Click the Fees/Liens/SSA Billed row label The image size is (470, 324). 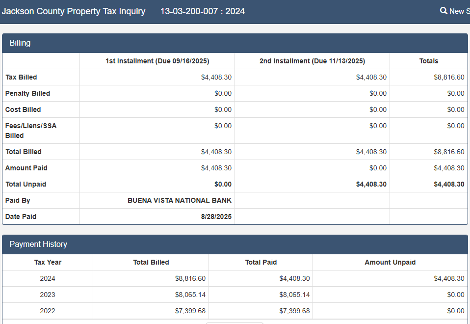[x=30, y=131]
